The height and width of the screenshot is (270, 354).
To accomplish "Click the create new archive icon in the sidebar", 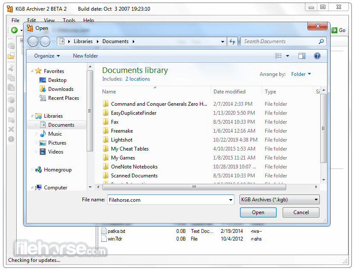I will click(11, 46).
